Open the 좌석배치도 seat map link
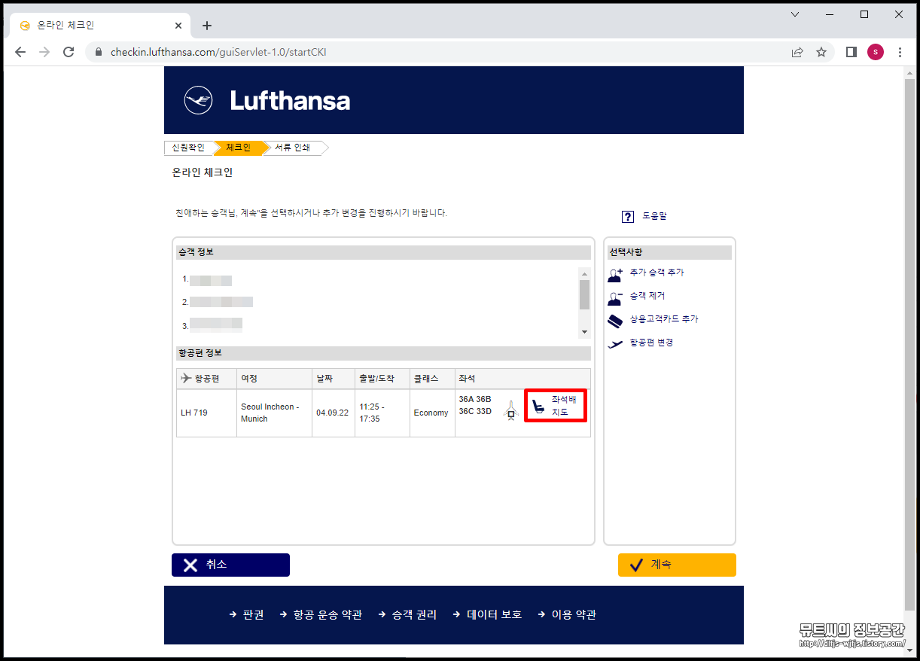The height and width of the screenshot is (661, 920). (x=564, y=406)
